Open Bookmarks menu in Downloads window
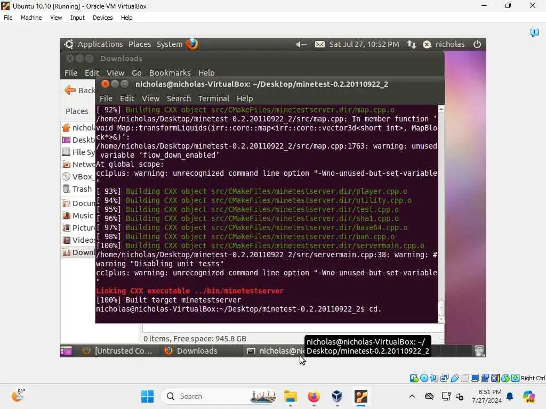The image size is (546, 409). [x=170, y=72]
